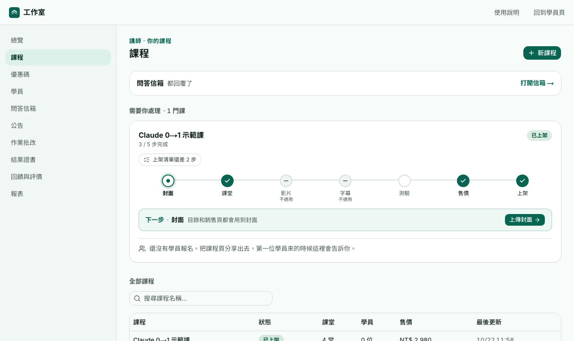574x341 pixels.
Task: Click the 售價 column header in the table
Action: (406, 322)
